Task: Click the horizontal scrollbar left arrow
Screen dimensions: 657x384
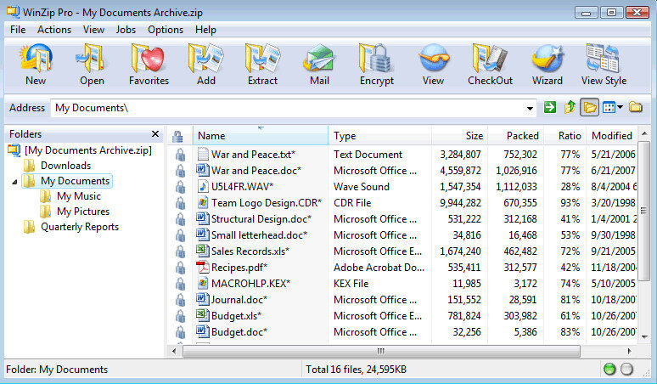Action: point(174,351)
